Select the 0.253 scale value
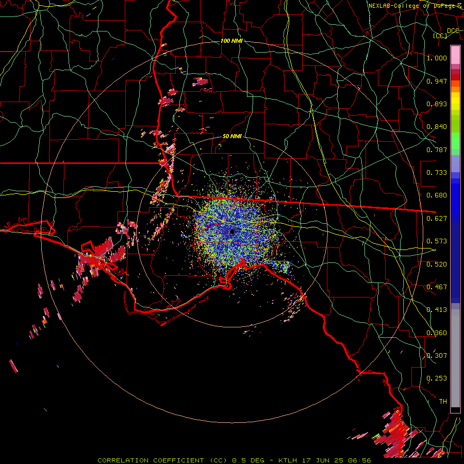This screenshot has width=464, height=464. 437,378
